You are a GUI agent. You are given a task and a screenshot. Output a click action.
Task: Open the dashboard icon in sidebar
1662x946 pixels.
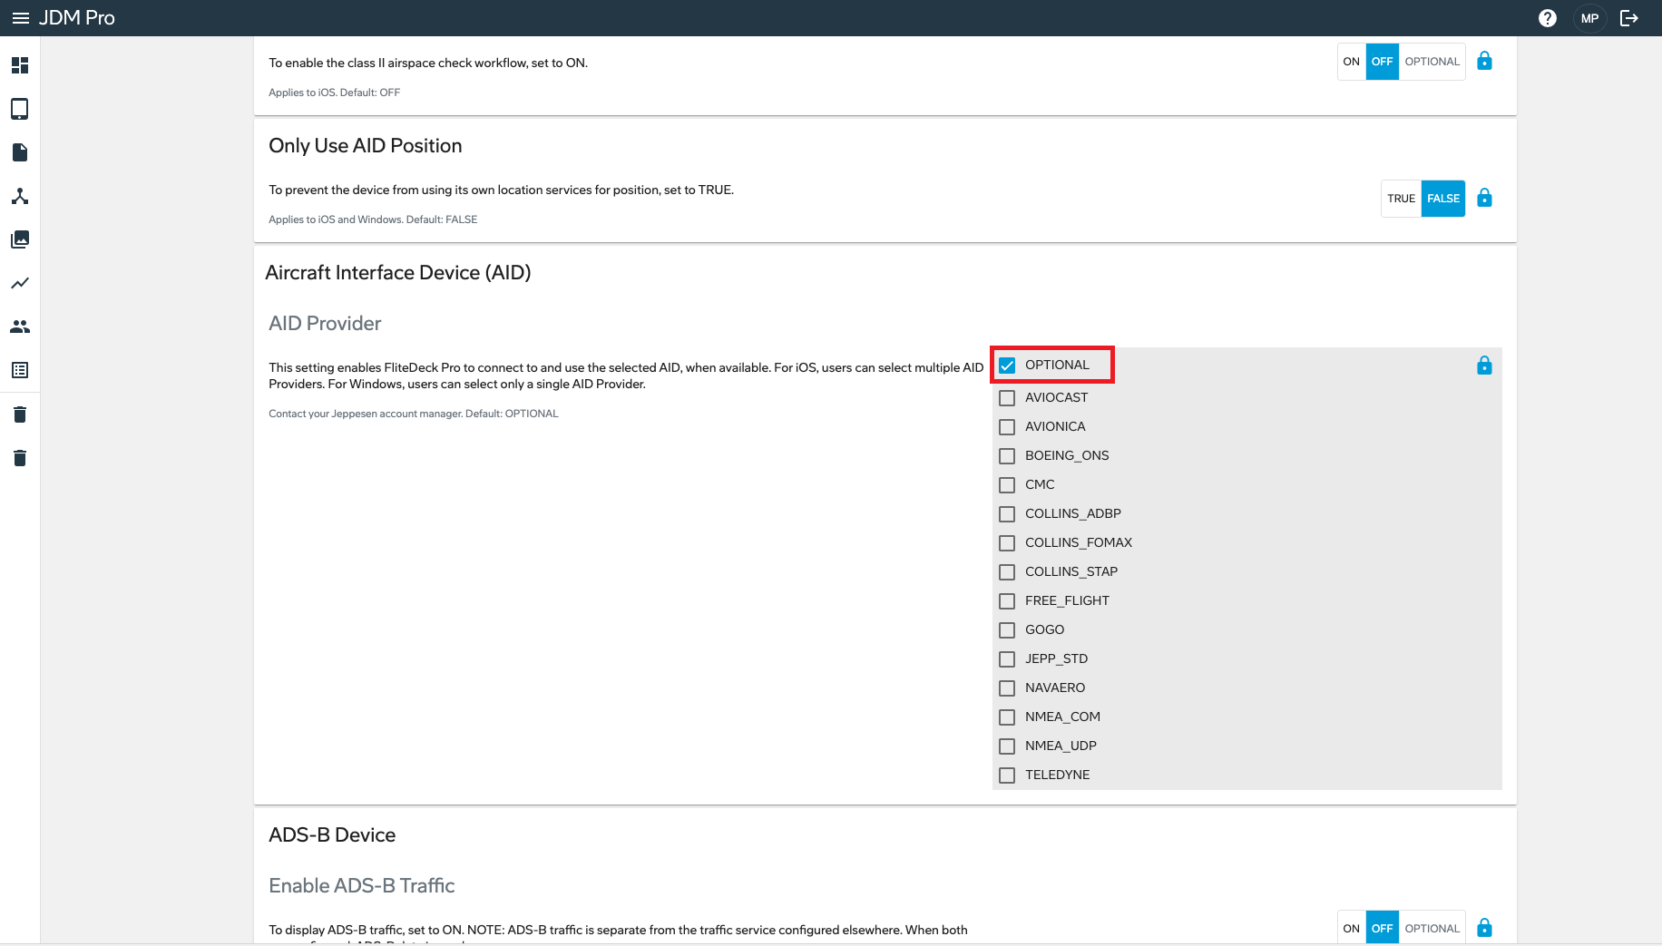pyautogui.click(x=20, y=65)
